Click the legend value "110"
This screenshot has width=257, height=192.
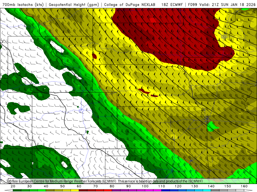coord(162,186)
